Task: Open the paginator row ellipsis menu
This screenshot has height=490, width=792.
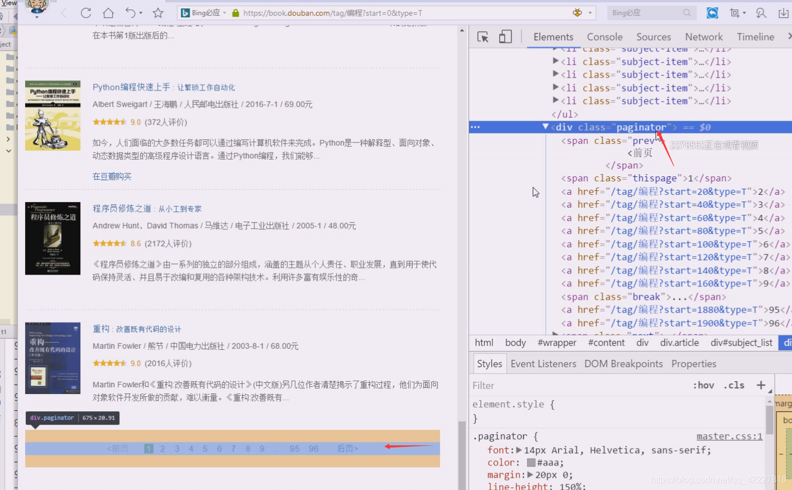Action: 475,127
